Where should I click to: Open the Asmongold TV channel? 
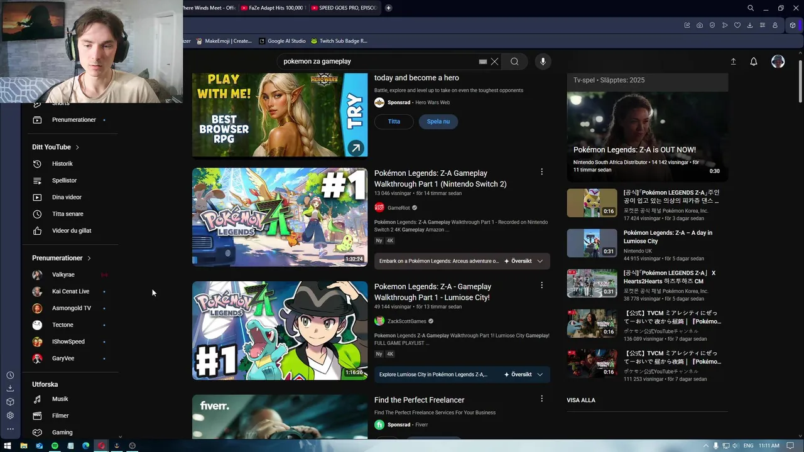70,308
